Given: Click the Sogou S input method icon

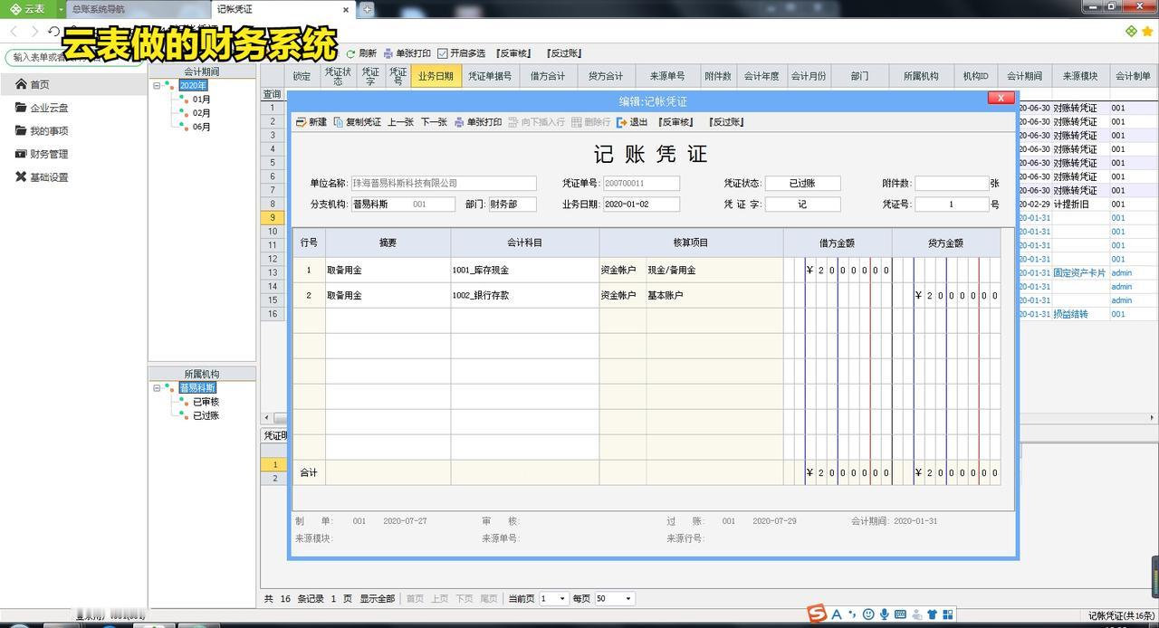Looking at the screenshot, I should click(818, 614).
